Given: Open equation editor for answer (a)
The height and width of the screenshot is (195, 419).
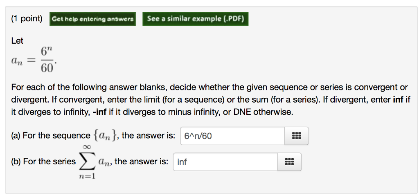Looking at the screenshot, I should tap(296, 136).
